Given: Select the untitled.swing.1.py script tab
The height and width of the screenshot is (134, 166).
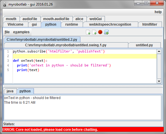Looking at the screenshot, I should 66,45.
